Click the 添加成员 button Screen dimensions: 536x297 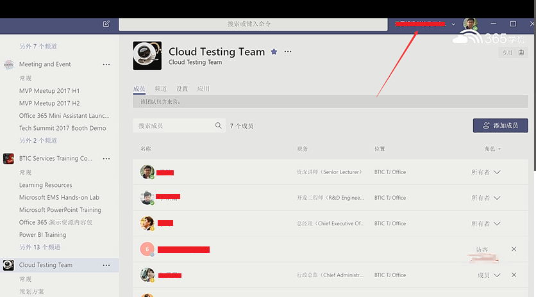501,125
